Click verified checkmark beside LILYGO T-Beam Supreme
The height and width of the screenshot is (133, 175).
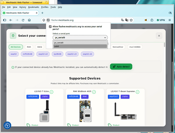click(137, 92)
